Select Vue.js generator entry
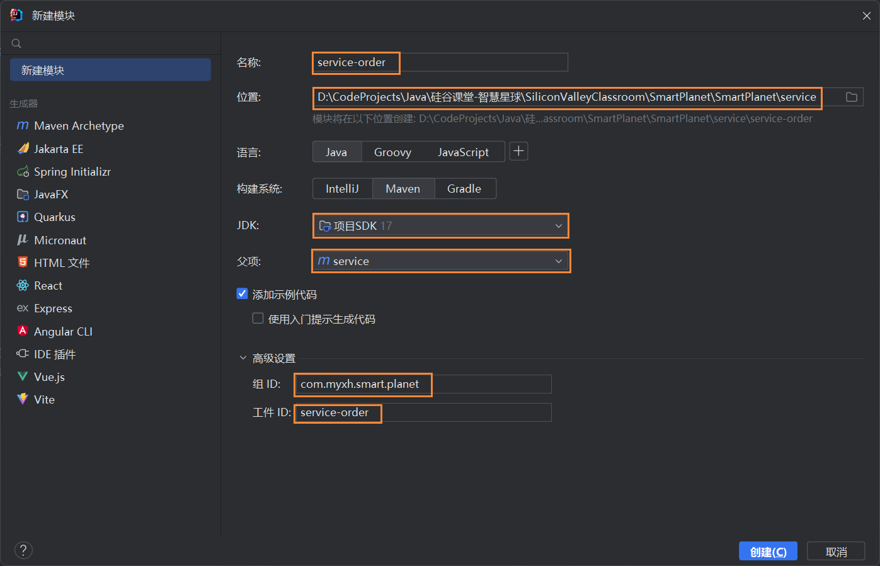This screenshot has height=566, width=880. pyautogui.click(x=110, y=376)
